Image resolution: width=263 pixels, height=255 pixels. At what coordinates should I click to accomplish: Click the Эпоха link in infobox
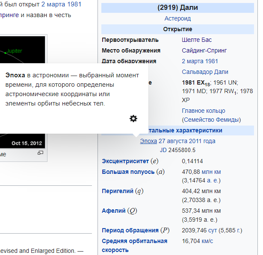coord(148,141)
